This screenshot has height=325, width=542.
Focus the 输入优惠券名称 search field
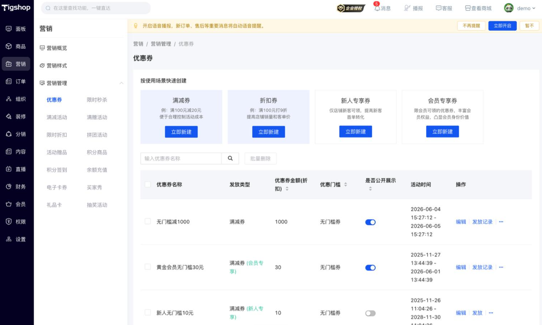click(181, 158)
